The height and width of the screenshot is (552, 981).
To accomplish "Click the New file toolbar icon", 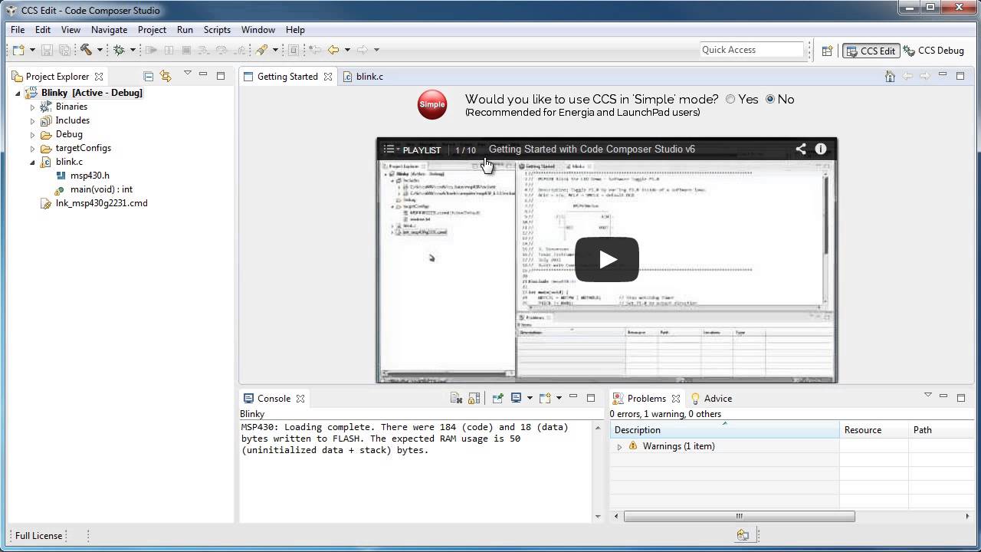I will click(18, 50).
